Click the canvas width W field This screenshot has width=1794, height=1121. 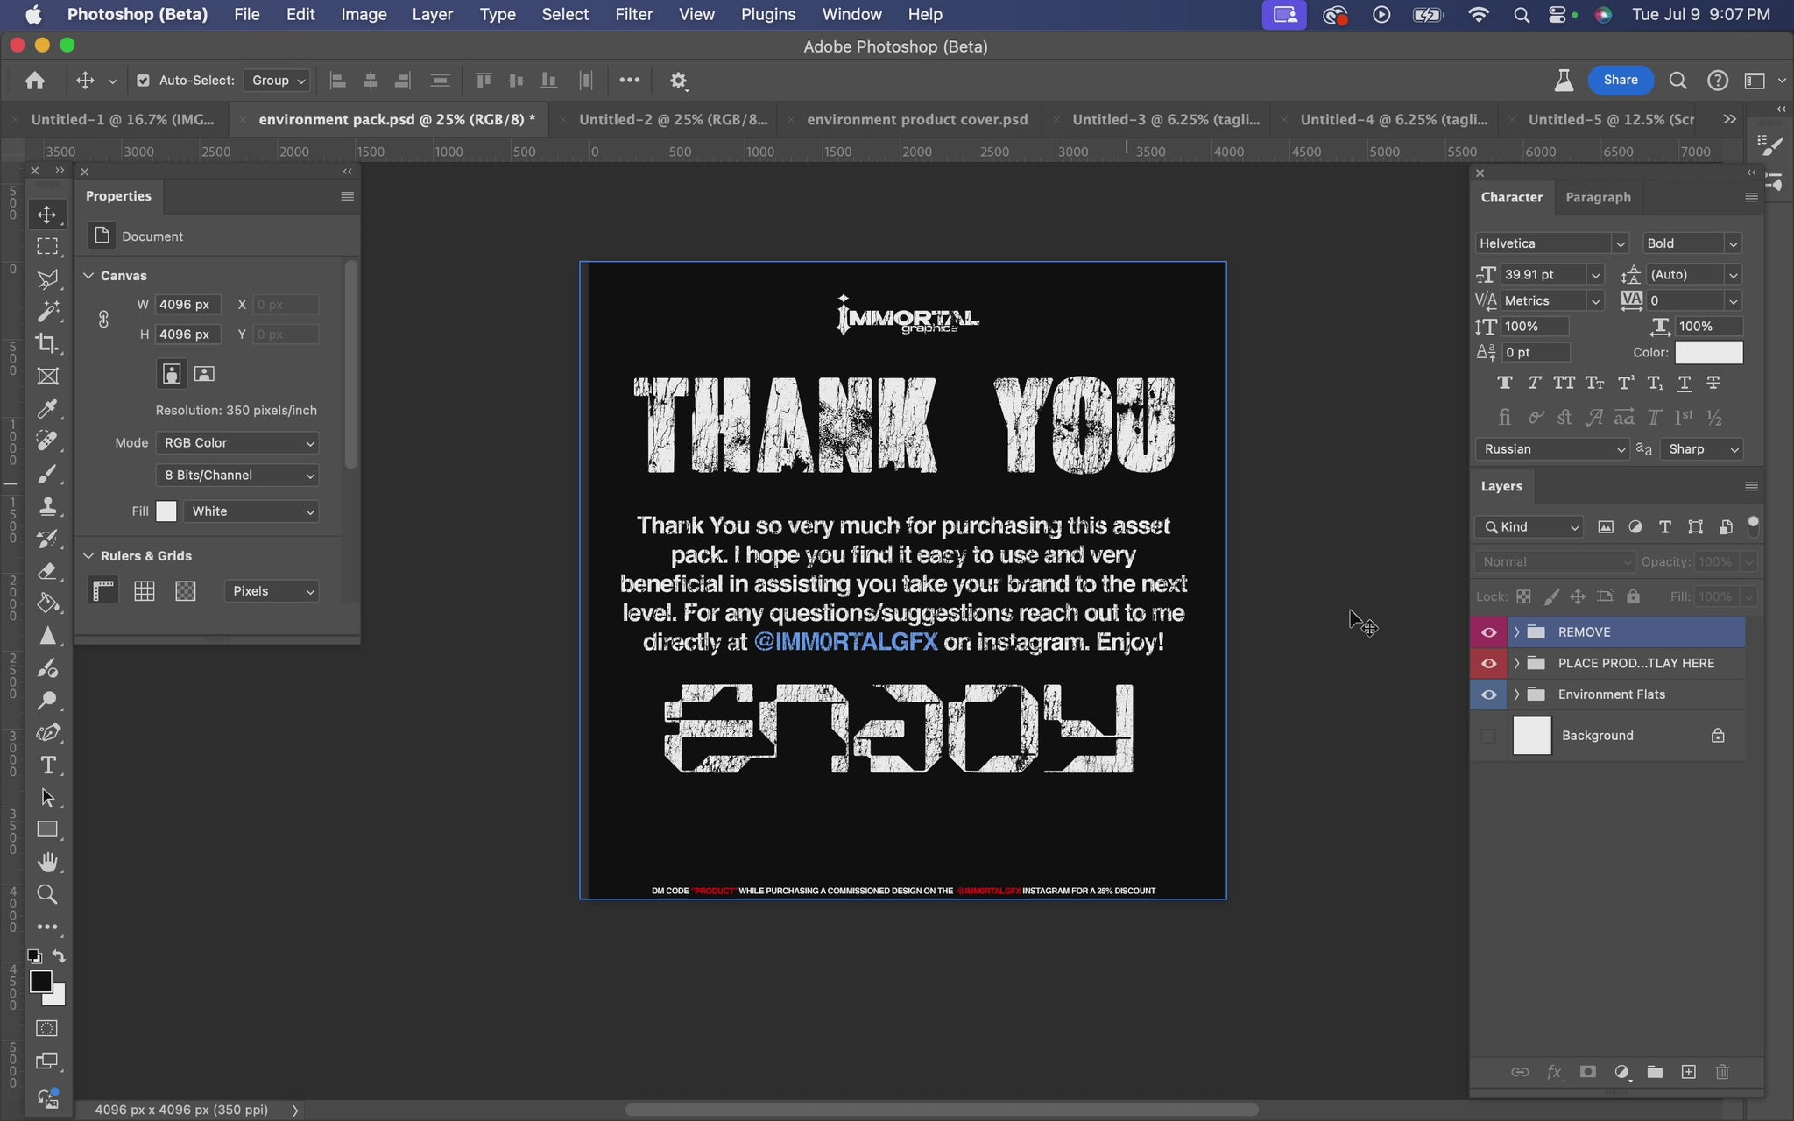coord(187,305)
